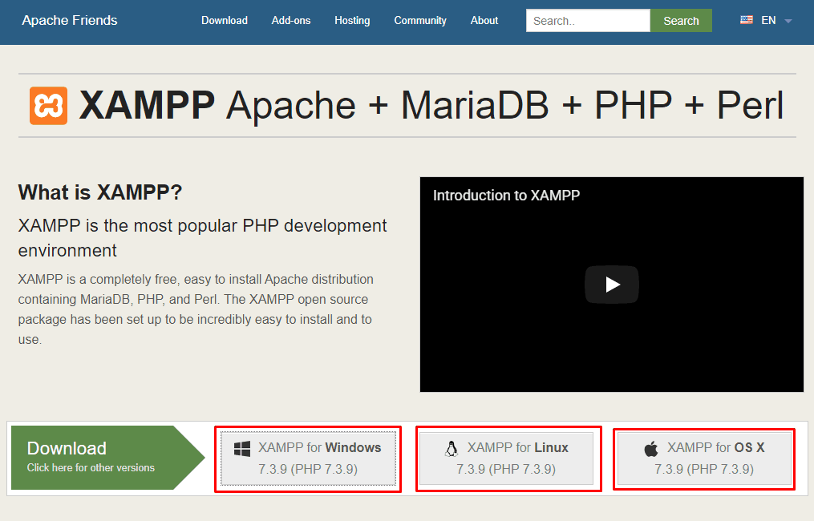Click the Introduction to XAMPP video title
This screenshot has width=814, height=521.
(x=506, y=196)
